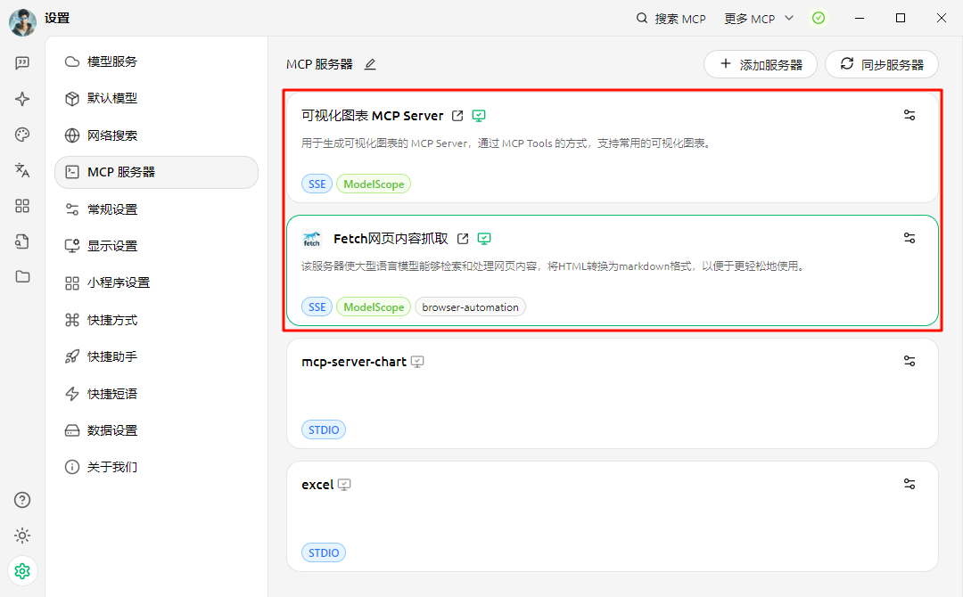963x597 pixels.
Task: Click the pencil edit icon beside MCP 服务器 heading
Action: pyautogui.click(x=369, y=63)
